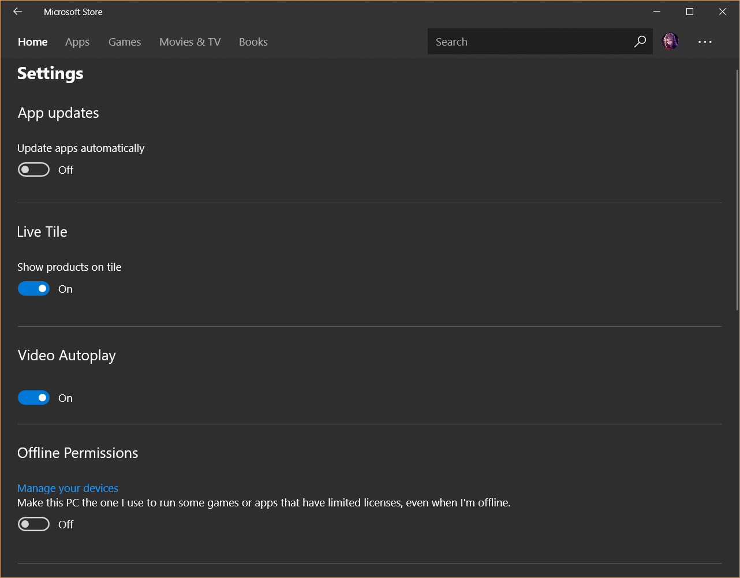The image size is (740, 578).
Task: Click the Video Autoplay section heading
Action: (67, 356)
